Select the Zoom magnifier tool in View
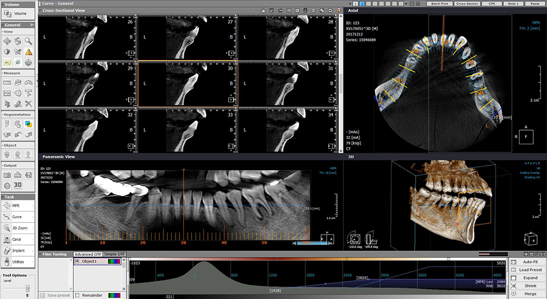Screen dimensions: 547x299 pos(28,42)
